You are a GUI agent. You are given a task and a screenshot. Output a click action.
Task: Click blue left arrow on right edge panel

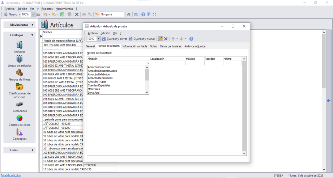point(329,101)
